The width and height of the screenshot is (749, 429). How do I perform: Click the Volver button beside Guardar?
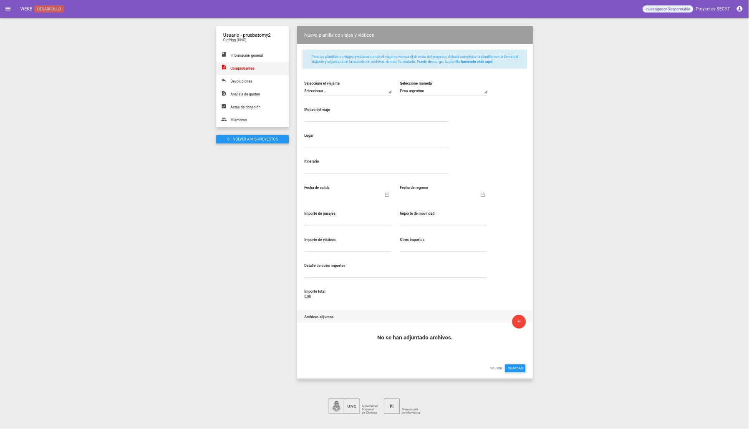click(x=496, y=369)
